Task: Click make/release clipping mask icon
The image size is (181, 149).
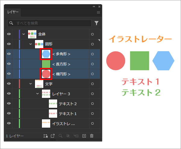Action: pos(68,136)
